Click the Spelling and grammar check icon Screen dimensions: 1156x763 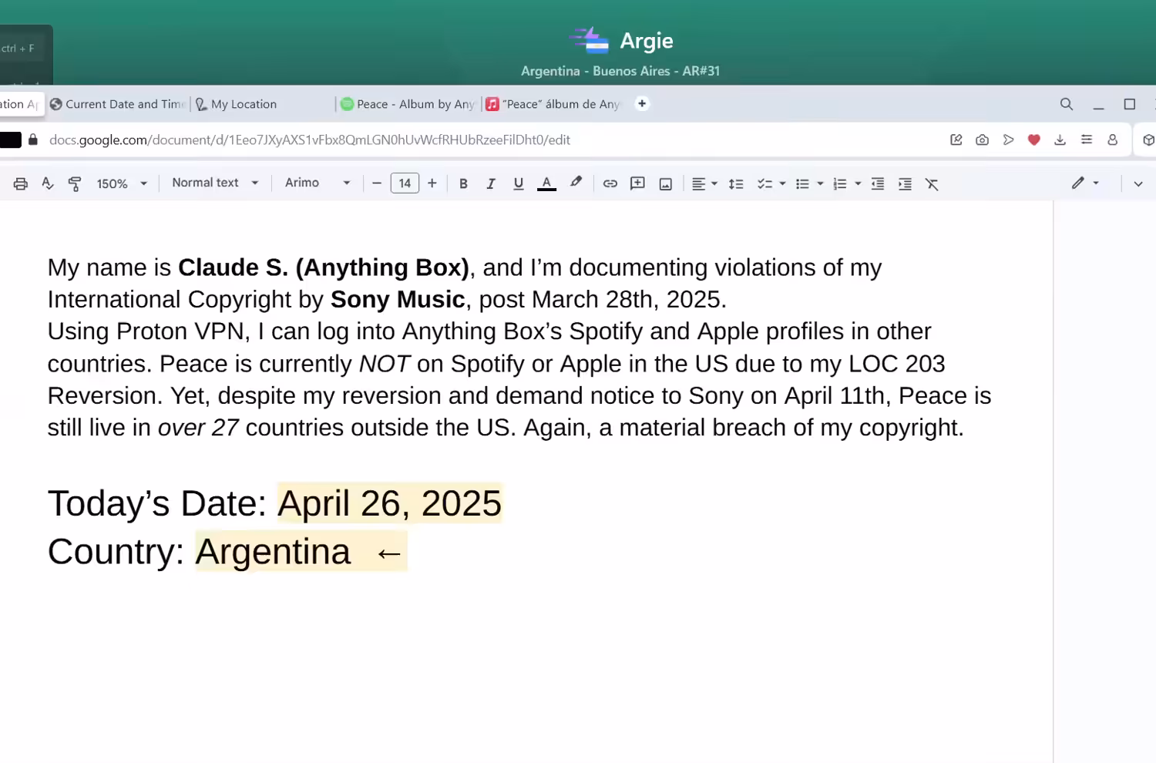(x=48, y=183)
